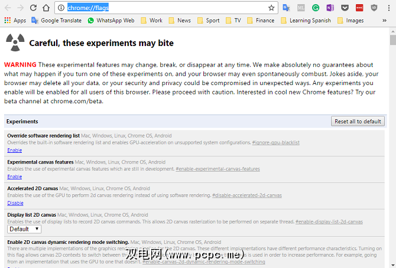The height and width of the screenshot is (268, 396).
Task: Open the Apps grid shortcut
Action: coord(15,21)
